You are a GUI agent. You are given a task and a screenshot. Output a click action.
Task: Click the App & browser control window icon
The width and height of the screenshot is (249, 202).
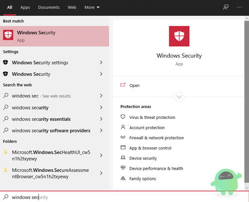123,147
